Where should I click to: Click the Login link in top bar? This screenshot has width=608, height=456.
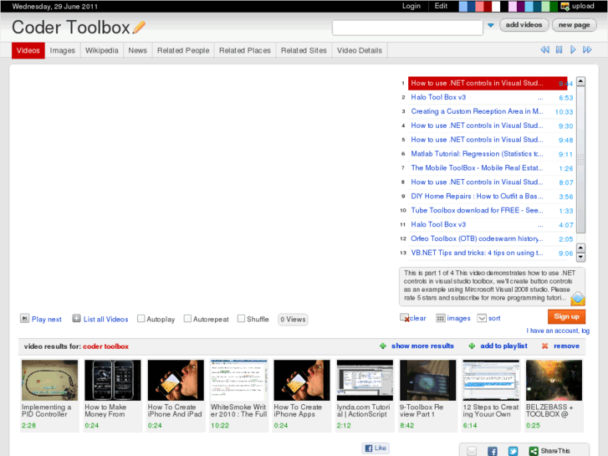pyautogui.click(x=411, y=6)
